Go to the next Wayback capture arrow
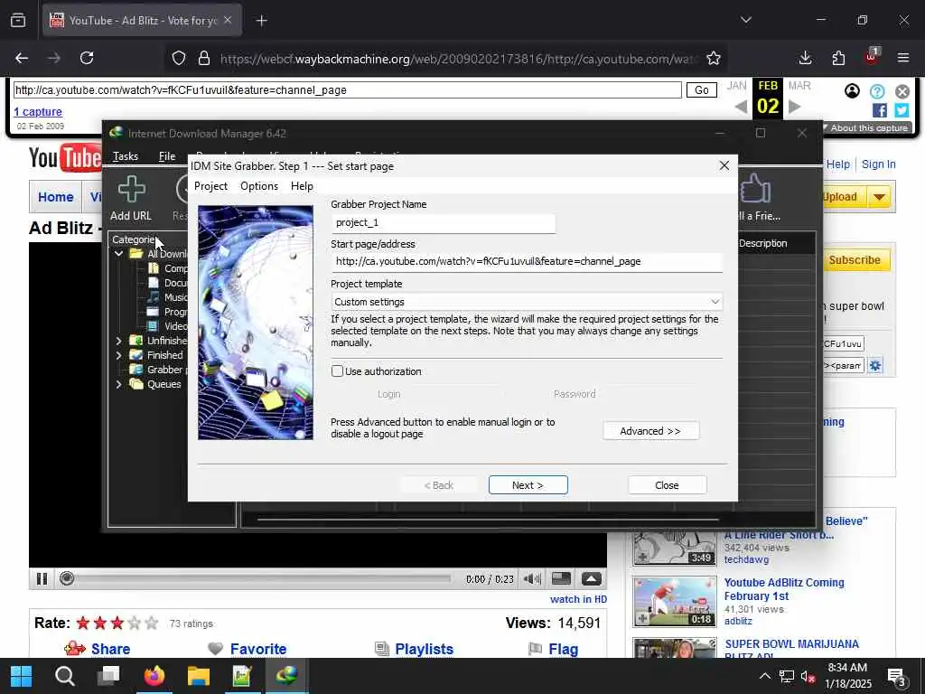The image size is (925, 694). pyautogui.click(x=795, y=107)
